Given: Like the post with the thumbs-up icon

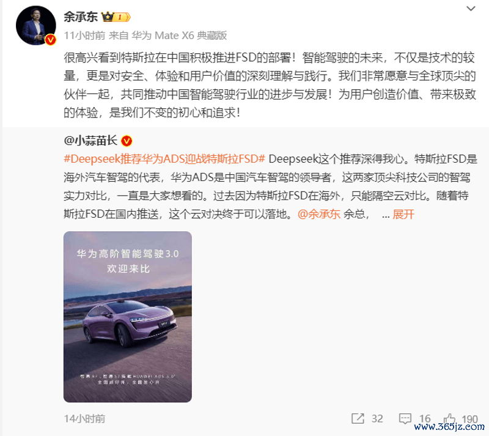Looking at the screenshot, I should (x=449, y=418).
